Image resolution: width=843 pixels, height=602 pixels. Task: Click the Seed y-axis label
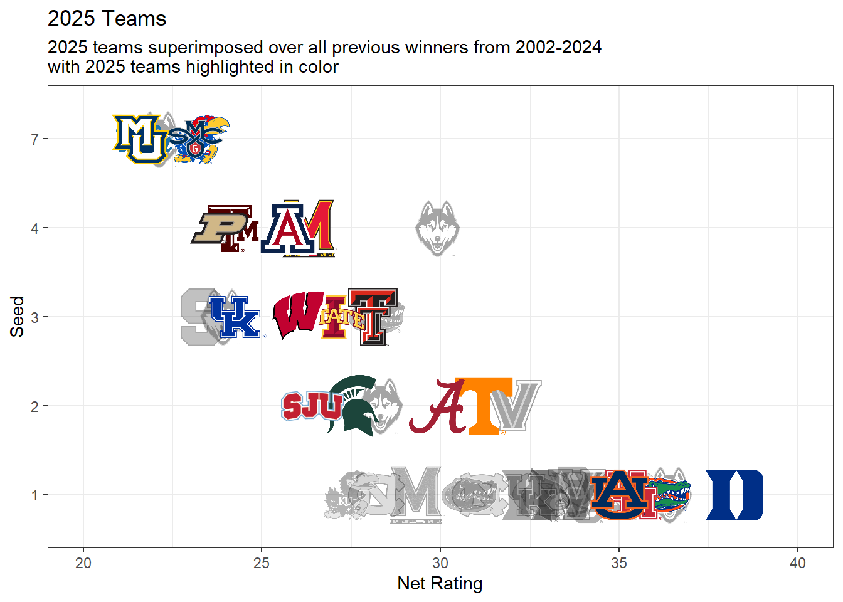(17, 317)
